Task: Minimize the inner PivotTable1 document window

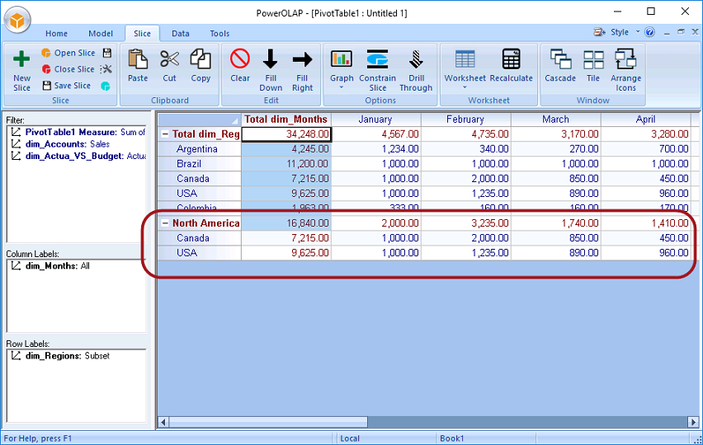Action: click(667, 33)
